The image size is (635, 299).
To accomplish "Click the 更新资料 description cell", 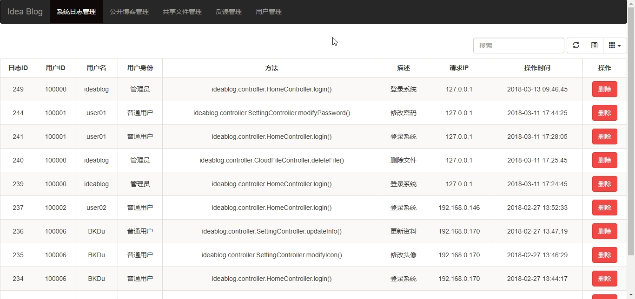I will click(x=403, y=231).
